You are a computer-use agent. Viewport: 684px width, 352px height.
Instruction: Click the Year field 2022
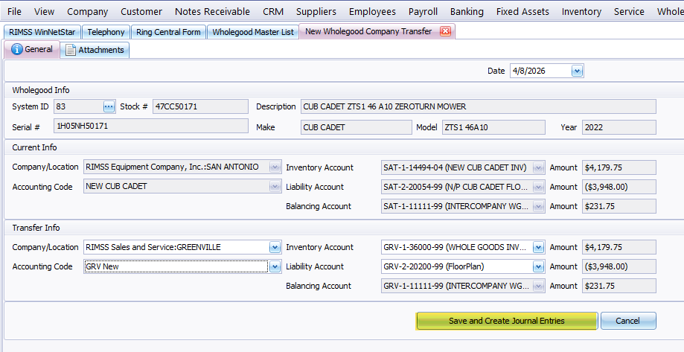coord(619,127)
